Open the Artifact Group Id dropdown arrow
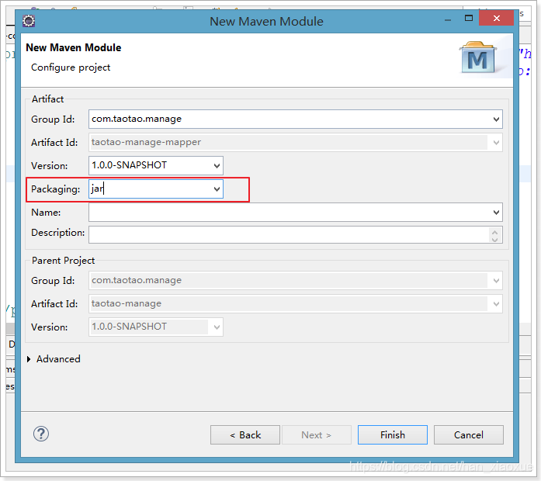 click(496, 119)
